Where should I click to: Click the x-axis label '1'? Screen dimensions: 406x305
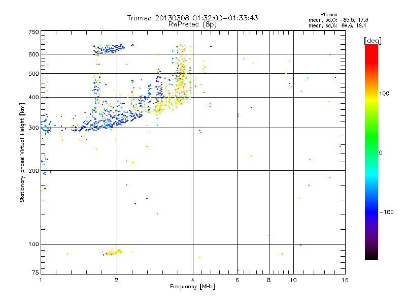[x=41, y=280]
